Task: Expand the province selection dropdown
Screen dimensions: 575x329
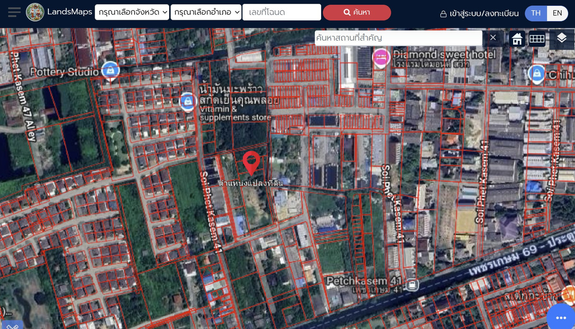Action: coord(132,12)
